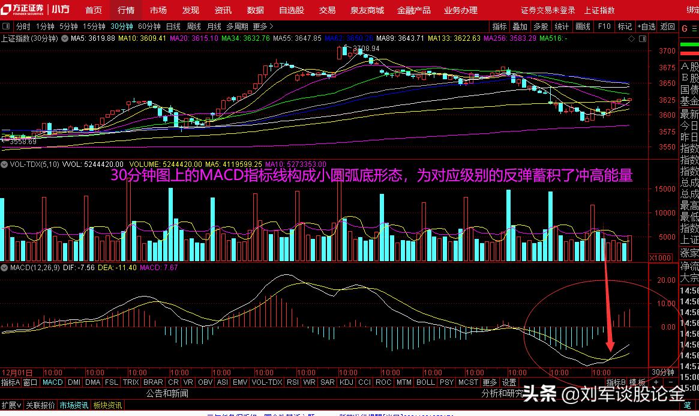The image size is (699, 416).
Task: Open the pen 笔 tool at bottom right
Action: click(688, 405)
